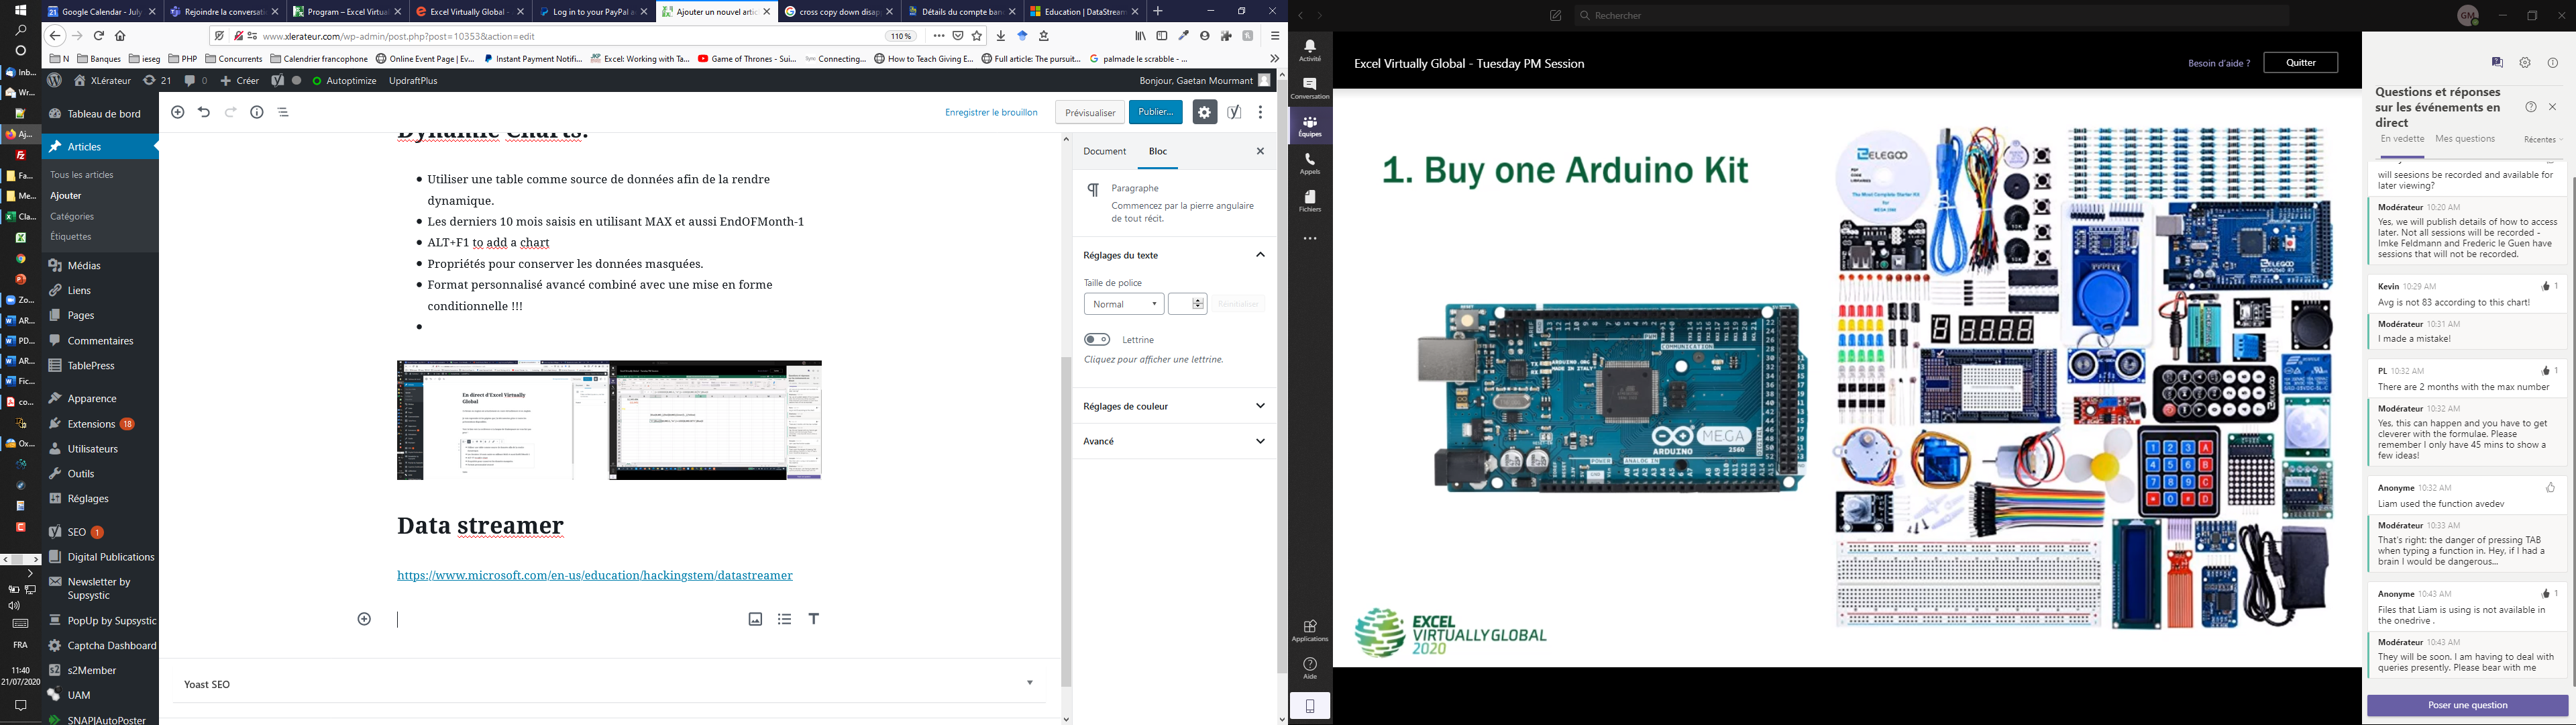Open block navigation list icon

(284, 112)
